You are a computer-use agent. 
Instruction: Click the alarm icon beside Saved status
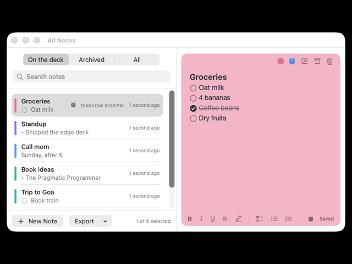click(x=311, y=219)
